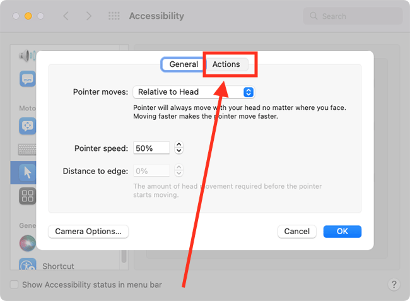Image resolution: width=410 pixels, height=301 pixels.
Task: Dismiss dialog with Cancel button
Action: (x=297, y=232)
